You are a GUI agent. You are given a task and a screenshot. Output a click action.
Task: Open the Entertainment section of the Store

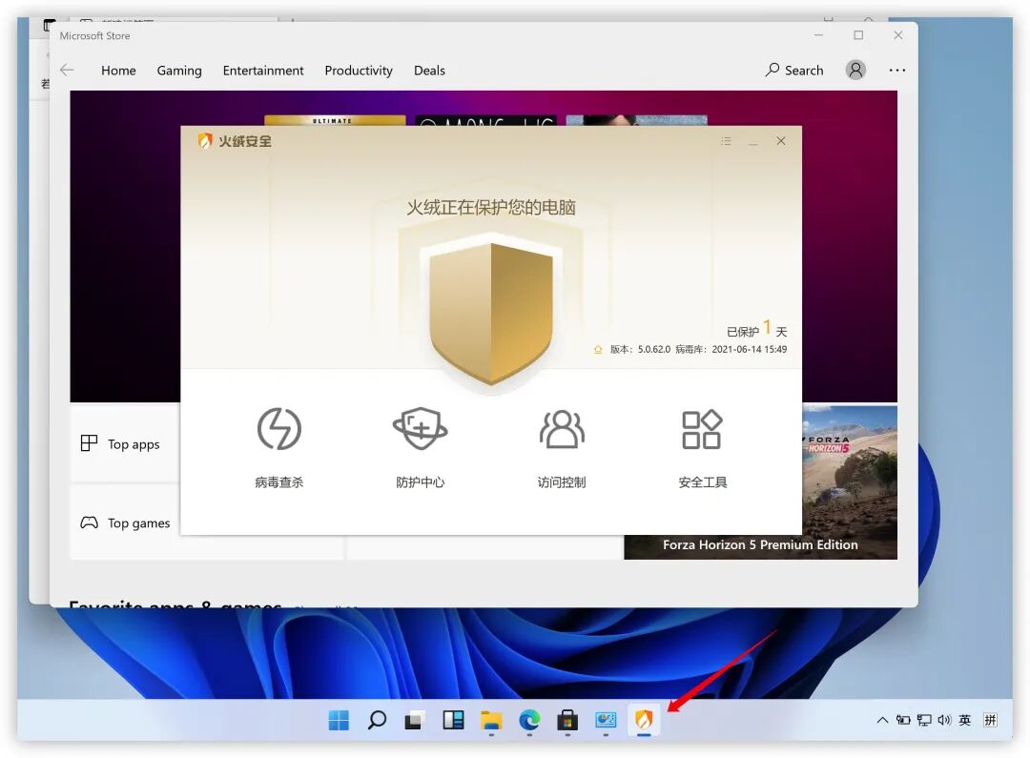pos(263,70)
